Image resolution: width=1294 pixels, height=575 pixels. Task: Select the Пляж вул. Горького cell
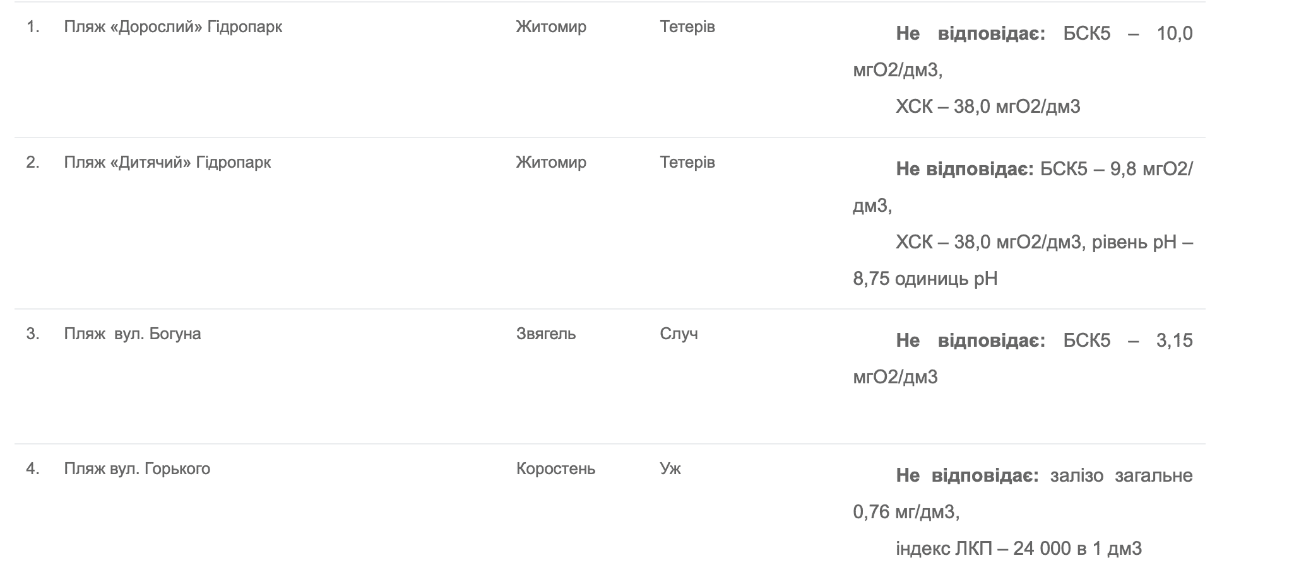pos(137,469)
